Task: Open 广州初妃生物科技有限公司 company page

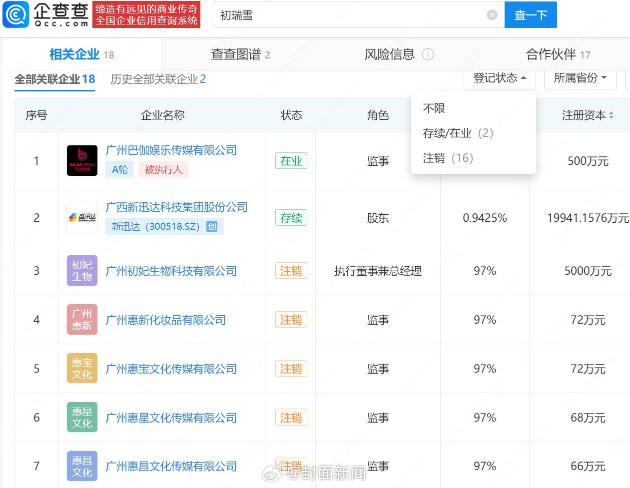Action: click(x=171, y=271)
